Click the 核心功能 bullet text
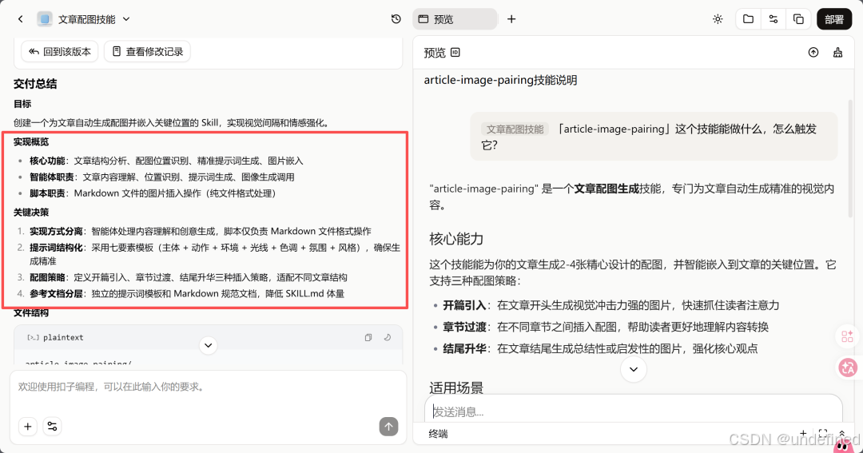This screenshot has height=453, width=863. [x=166, y=161]
